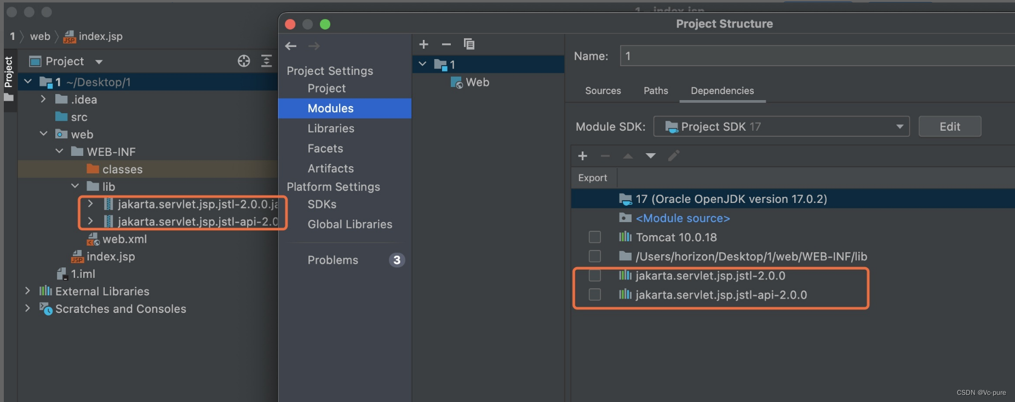
Task: Select the web.xml file
Action: [x=117, y=239]
